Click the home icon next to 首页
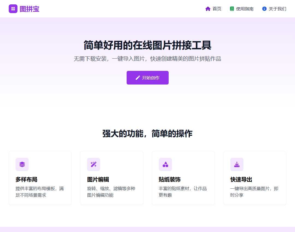This screenshot has height=232, width=295. coord(208,9)
